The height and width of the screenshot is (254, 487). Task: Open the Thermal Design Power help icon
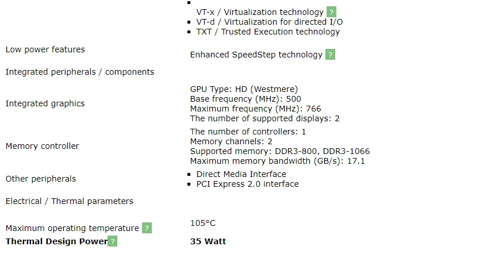pyautogui.click(x=112, y=241)
